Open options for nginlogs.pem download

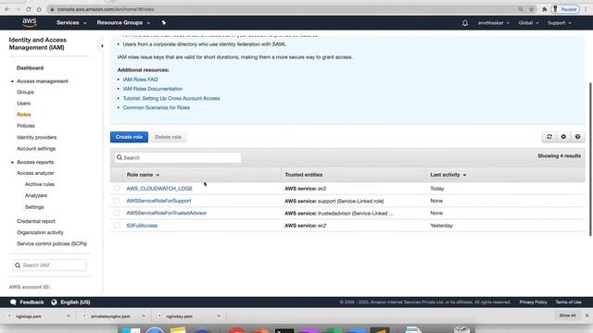click(68, 316)
